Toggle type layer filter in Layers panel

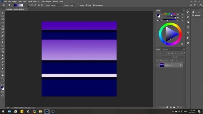pyautogui.click(x=175, y=54)
